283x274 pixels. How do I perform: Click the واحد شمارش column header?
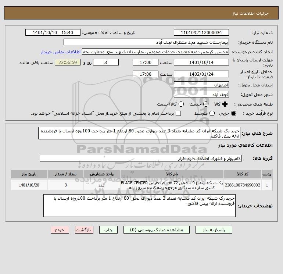coord(102,174)
